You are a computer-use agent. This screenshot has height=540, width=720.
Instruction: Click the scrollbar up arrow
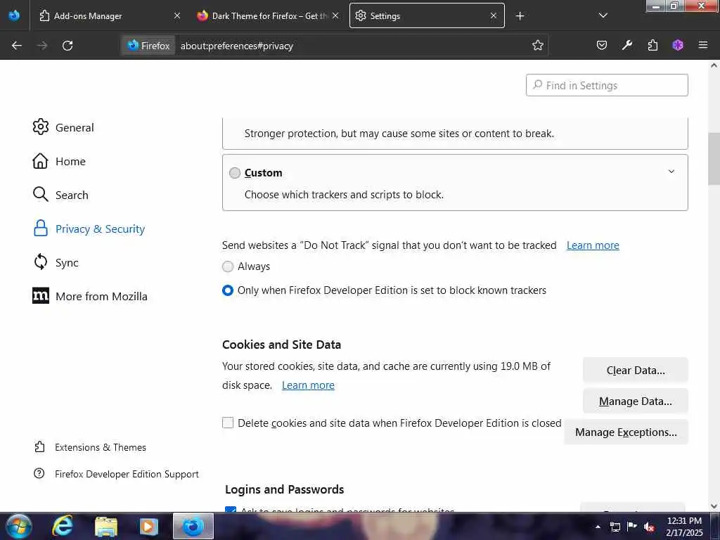pyautogui.click(x=714, y=65)
